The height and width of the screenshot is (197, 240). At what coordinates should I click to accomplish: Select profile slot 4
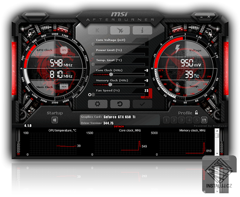coord(189,120)
